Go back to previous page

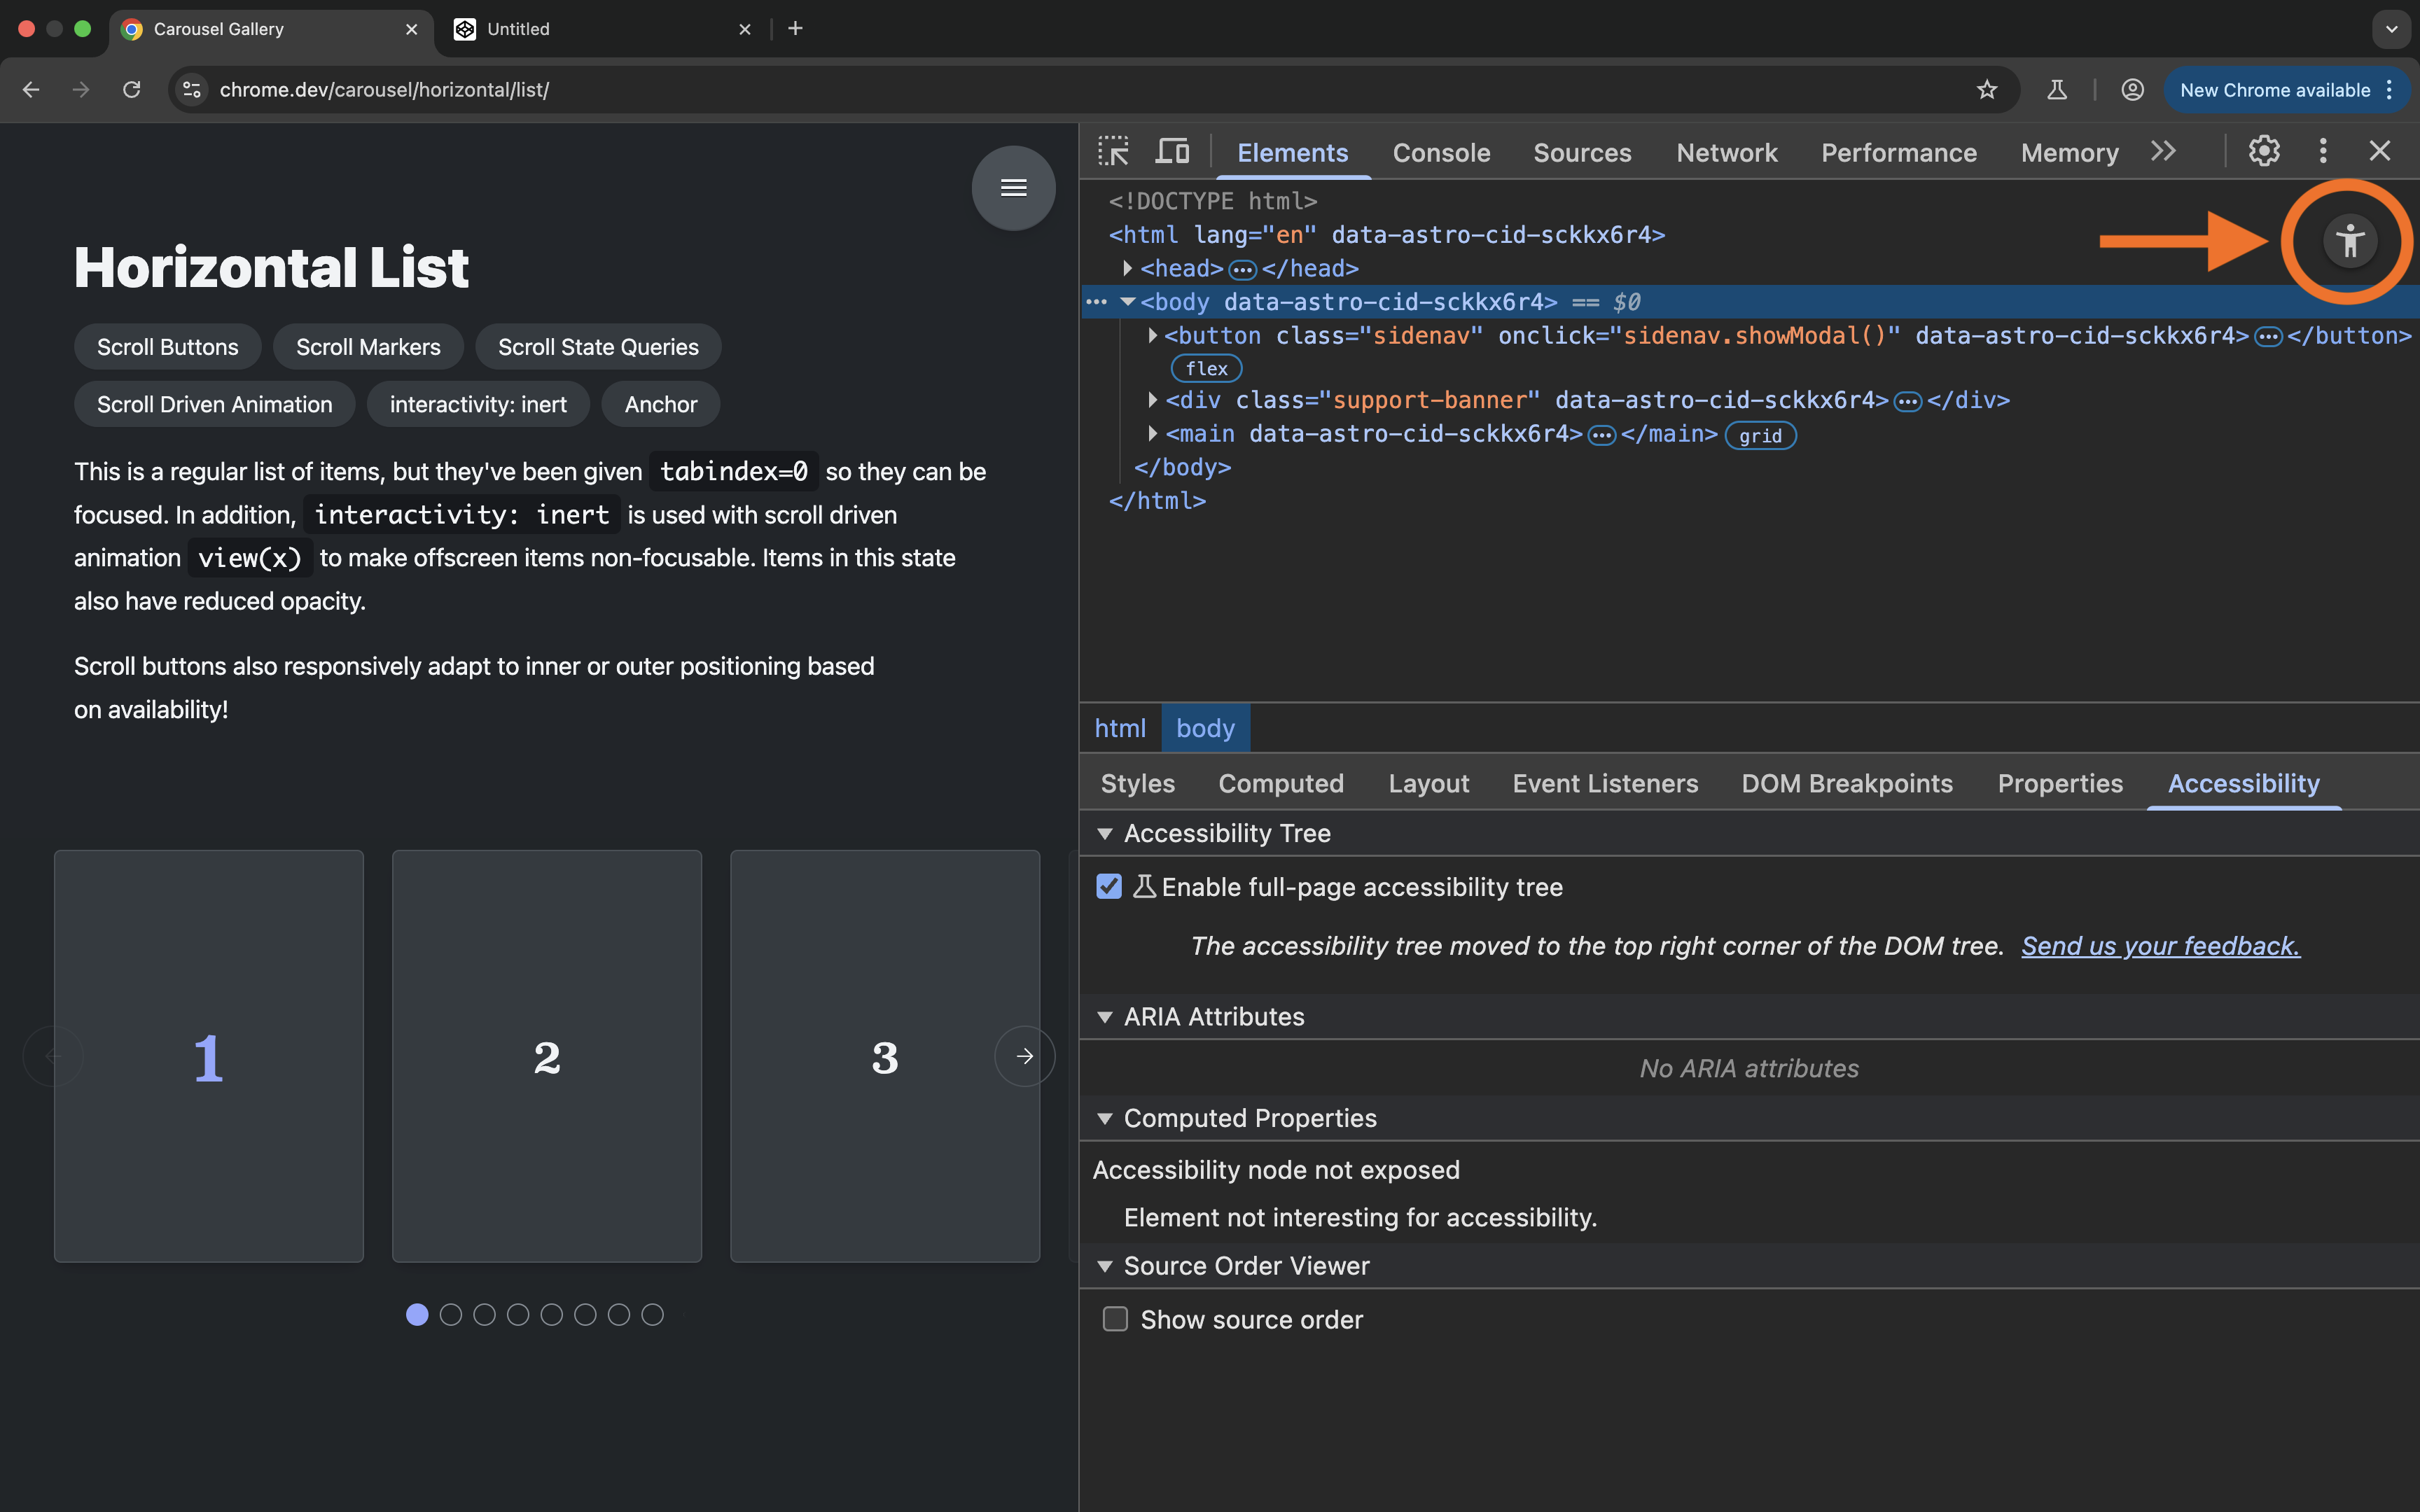click(x=31, y=90)
